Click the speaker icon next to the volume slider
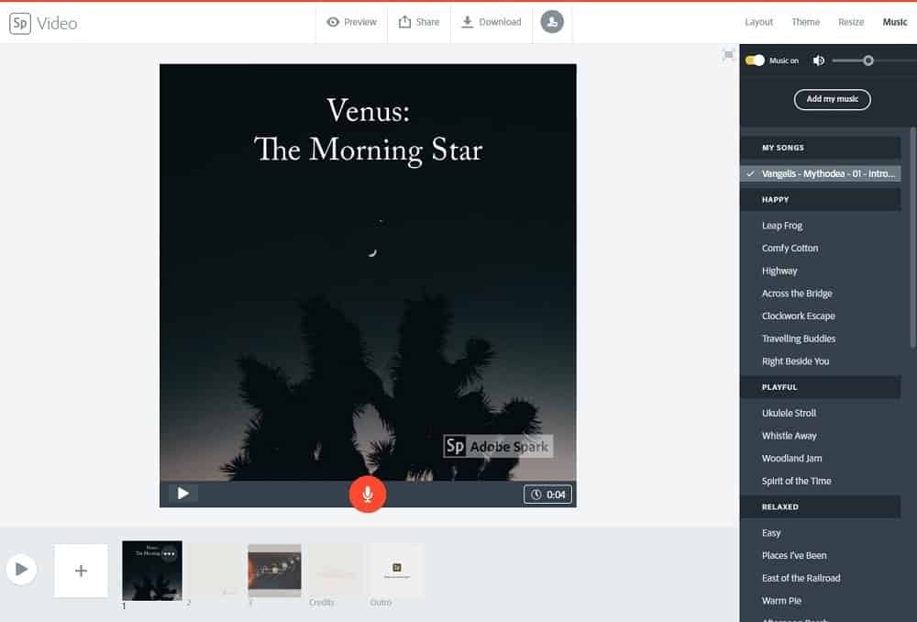917x622 pixels. click(819, 60)
